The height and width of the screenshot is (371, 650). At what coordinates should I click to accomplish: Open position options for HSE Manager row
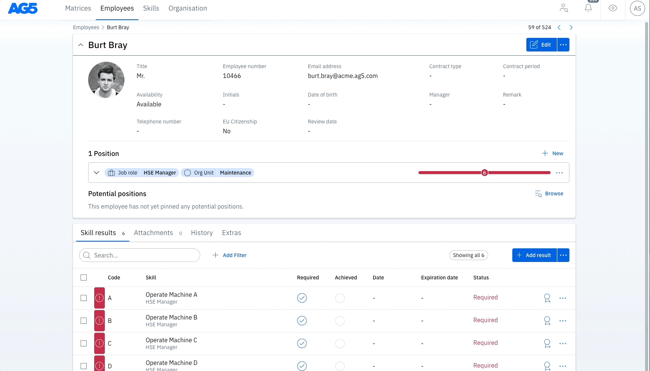559,173
